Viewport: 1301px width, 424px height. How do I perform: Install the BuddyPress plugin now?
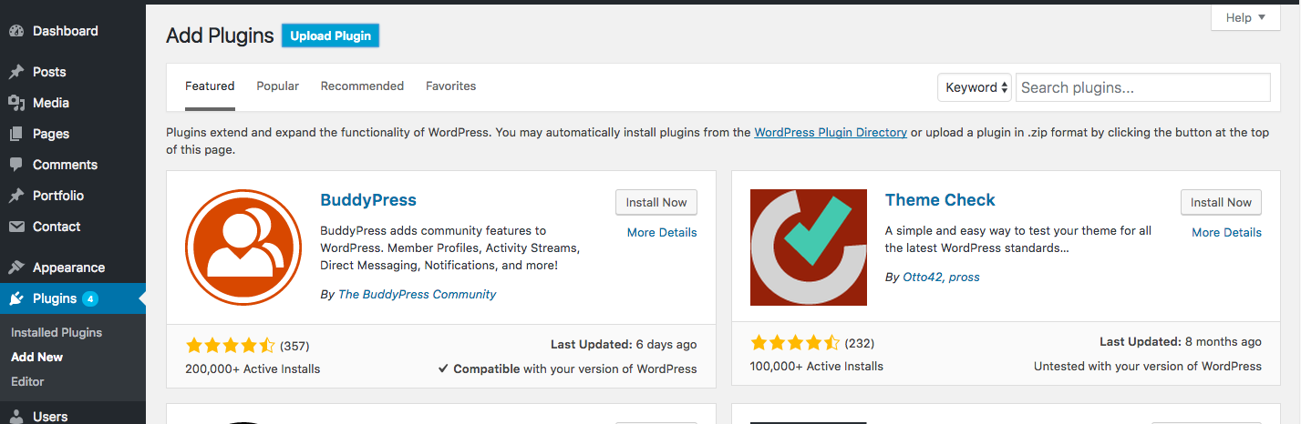click(x=656, y=203)
